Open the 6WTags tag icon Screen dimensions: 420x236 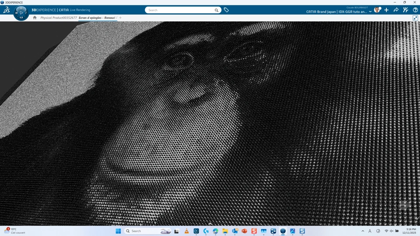[x=226, y=10]
